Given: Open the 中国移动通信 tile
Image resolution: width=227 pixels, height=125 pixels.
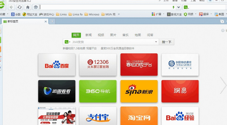Looking at the screenshot, I should point(180,65).
